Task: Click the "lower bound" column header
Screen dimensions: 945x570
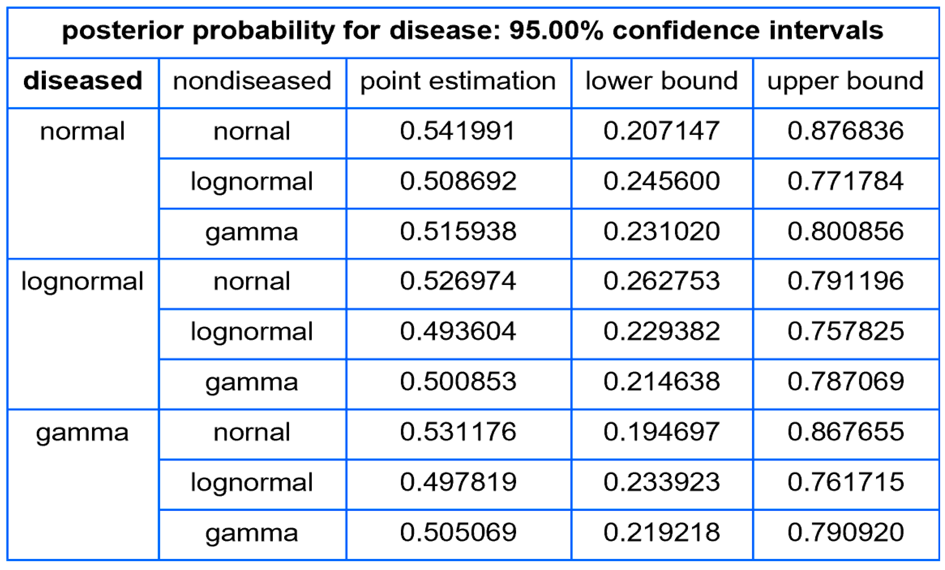Action: (661, 81)
